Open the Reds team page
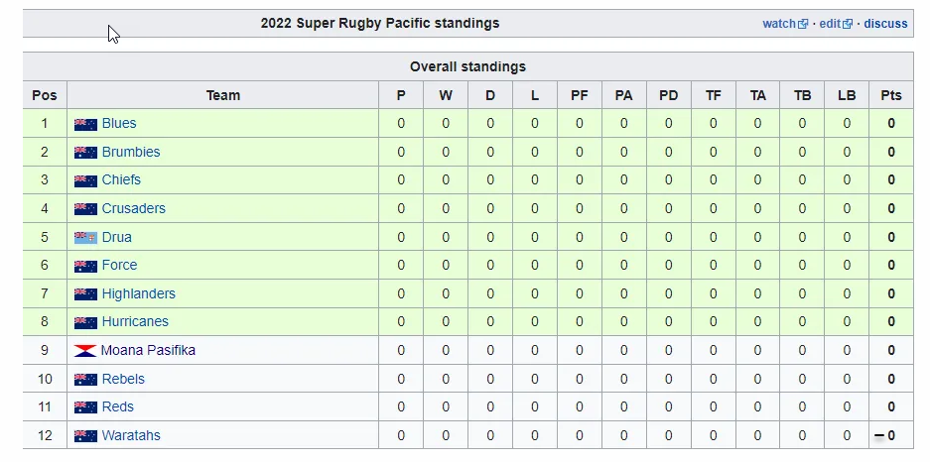 tap(117, 406)
